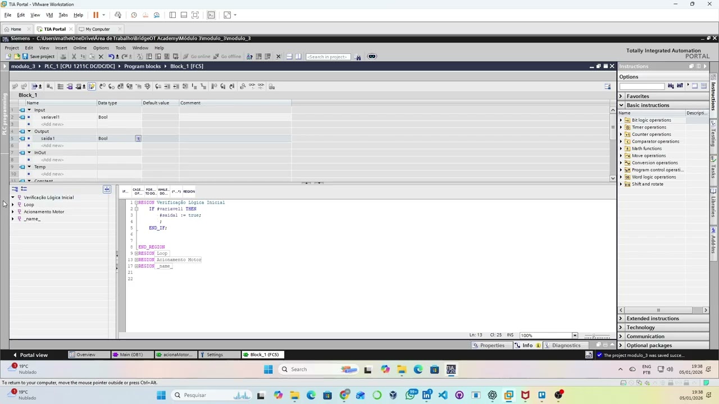Expand the Favorites section in Instructions
Screen dimensions: 719x404
point(621,97)
